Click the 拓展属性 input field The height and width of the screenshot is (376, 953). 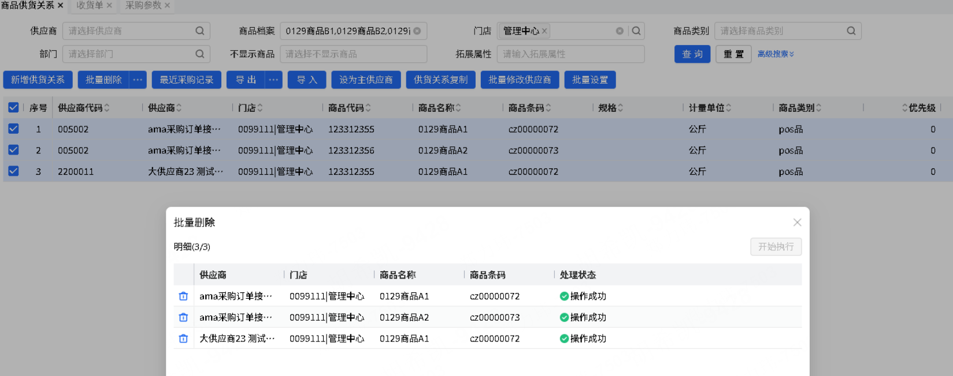(570, 54)
